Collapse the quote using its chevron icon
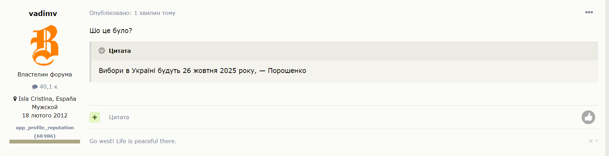The width and height of the screenshot is (609, 156). click(x=102, y=51)
